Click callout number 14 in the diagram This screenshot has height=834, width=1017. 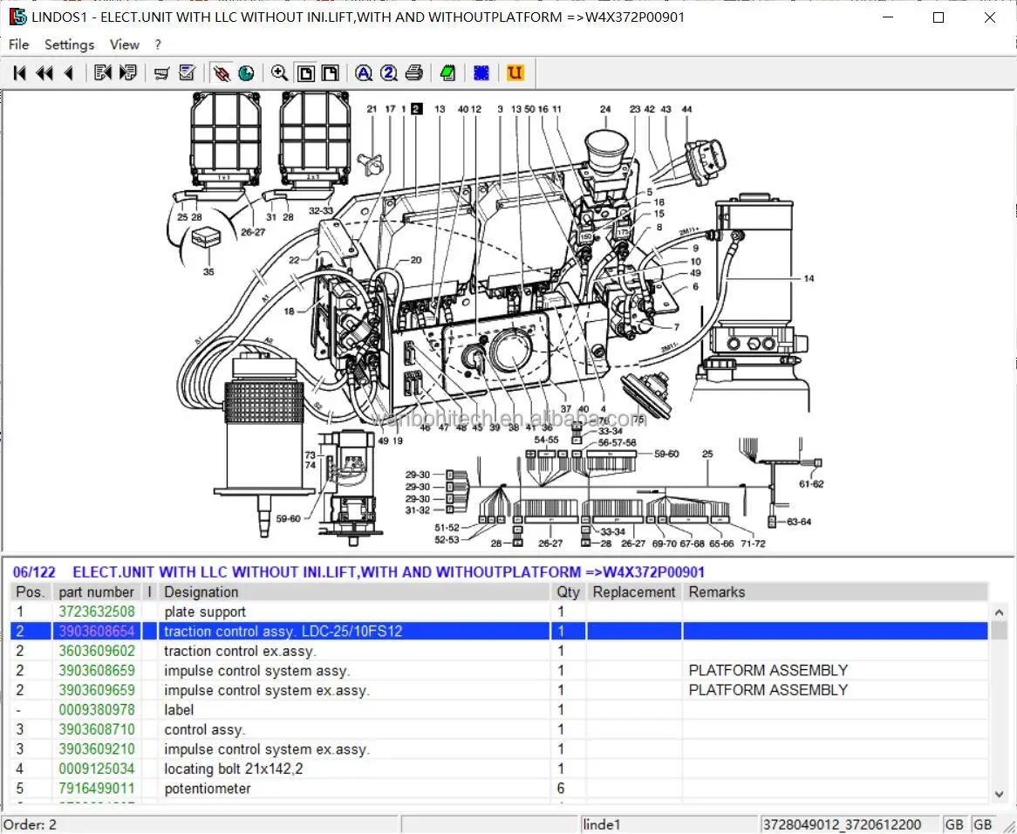pos(809,278)
